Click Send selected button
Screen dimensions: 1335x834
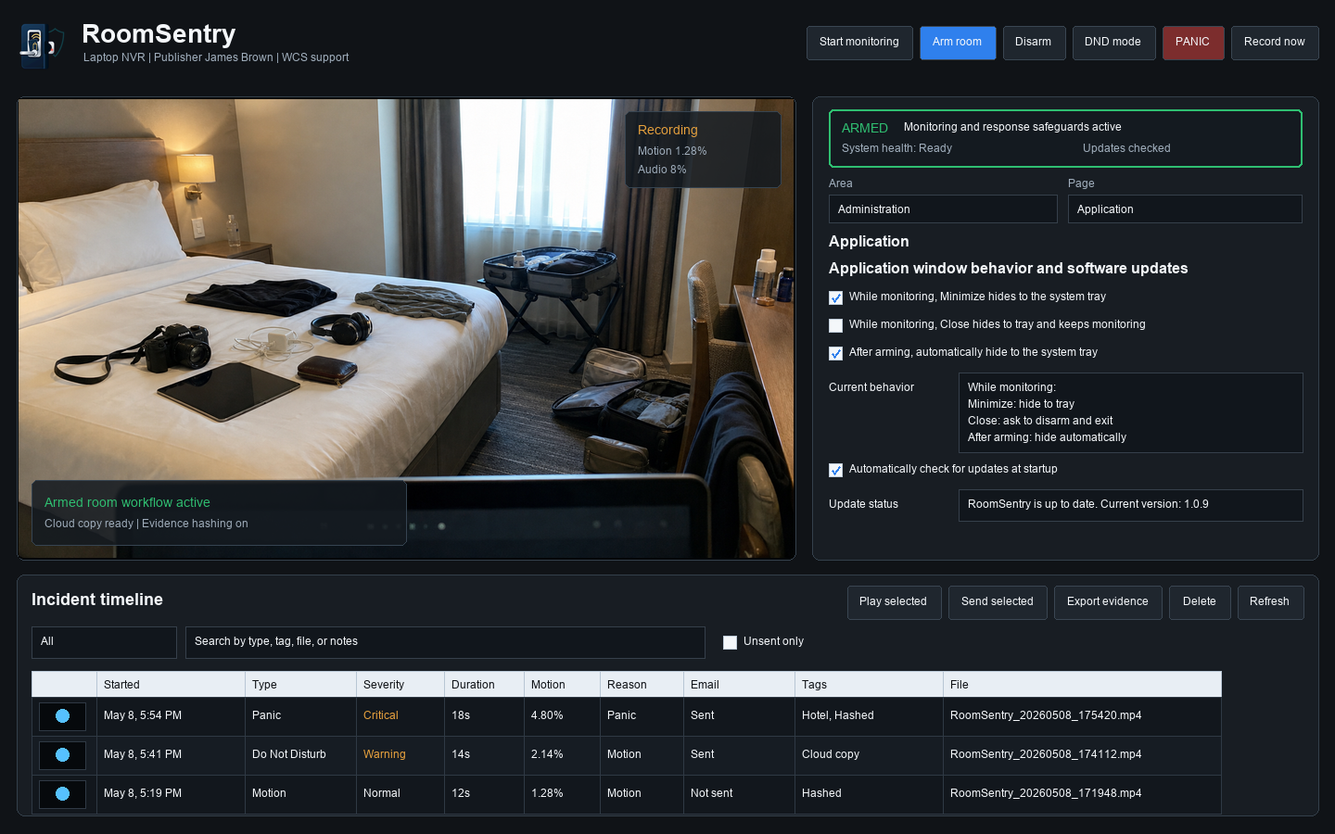[x=998, y=602]
